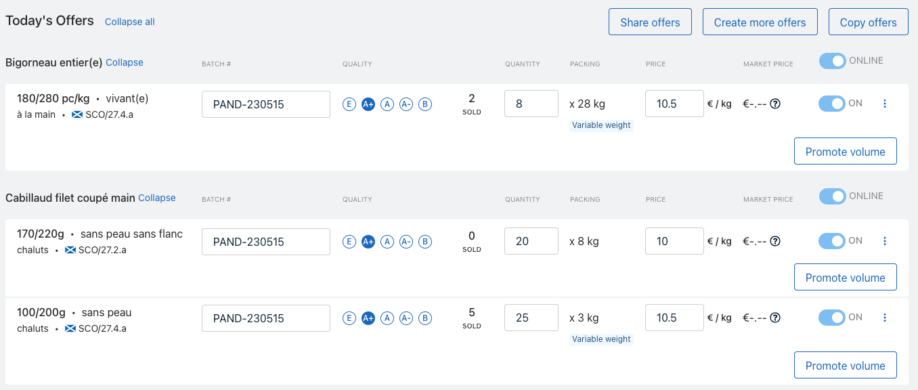Click market price help icon for 170/220g row
This screenshot has height=390, width=918.
pyautogui.click(x=776, y=241)
